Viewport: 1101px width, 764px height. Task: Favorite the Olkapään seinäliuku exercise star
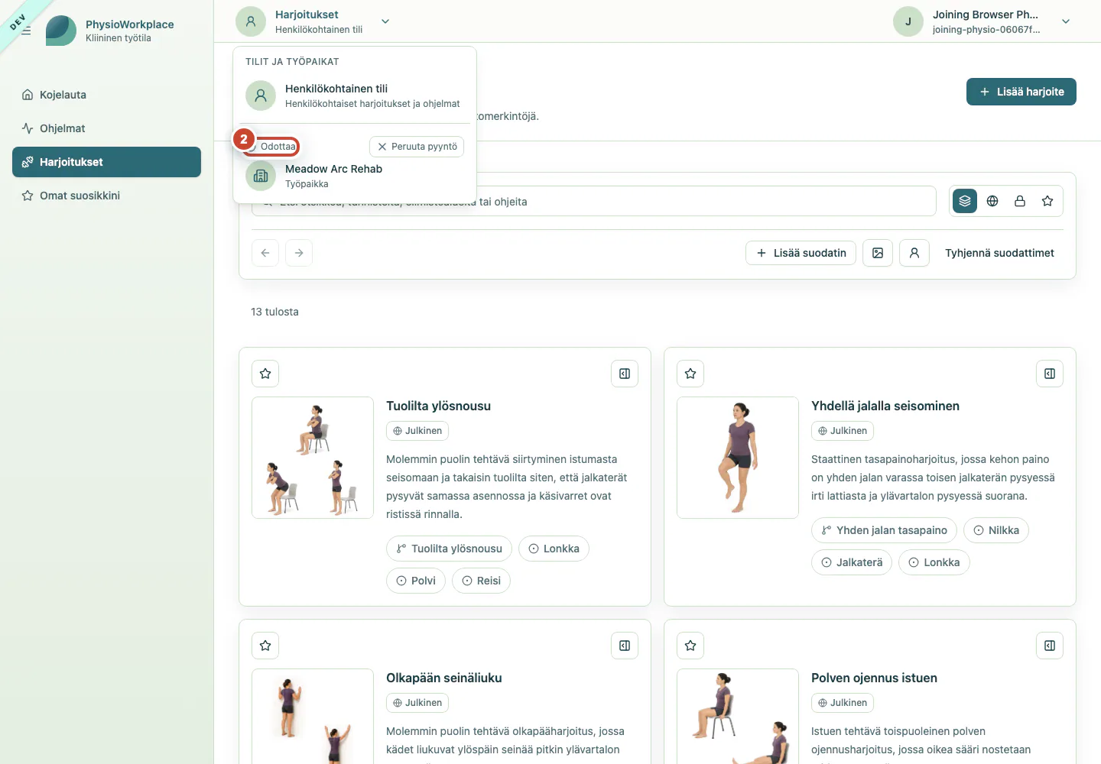pyautogui.click(x=265, y=646)
